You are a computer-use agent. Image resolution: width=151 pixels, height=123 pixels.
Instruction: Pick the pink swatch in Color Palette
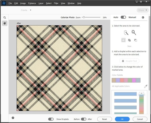coord(126,80)
